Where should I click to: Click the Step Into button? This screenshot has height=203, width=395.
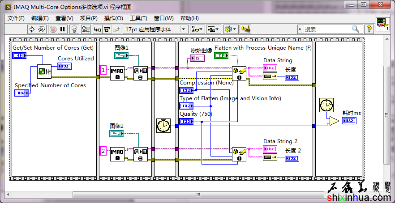point(98,29)
